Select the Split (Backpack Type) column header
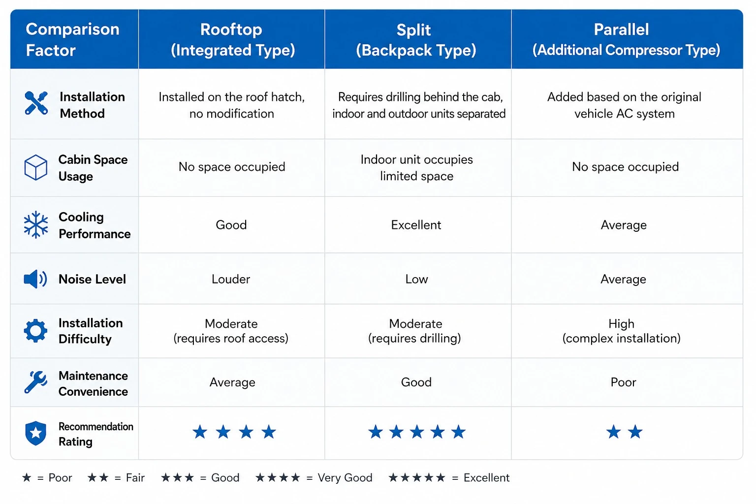Screen dimensions: 756x504 [x=418, y=39]
